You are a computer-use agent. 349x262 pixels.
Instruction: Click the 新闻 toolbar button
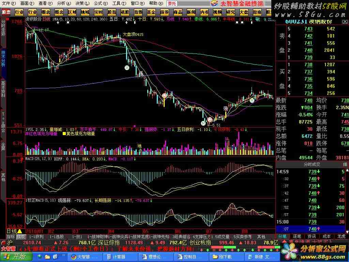tap(191, 12)
